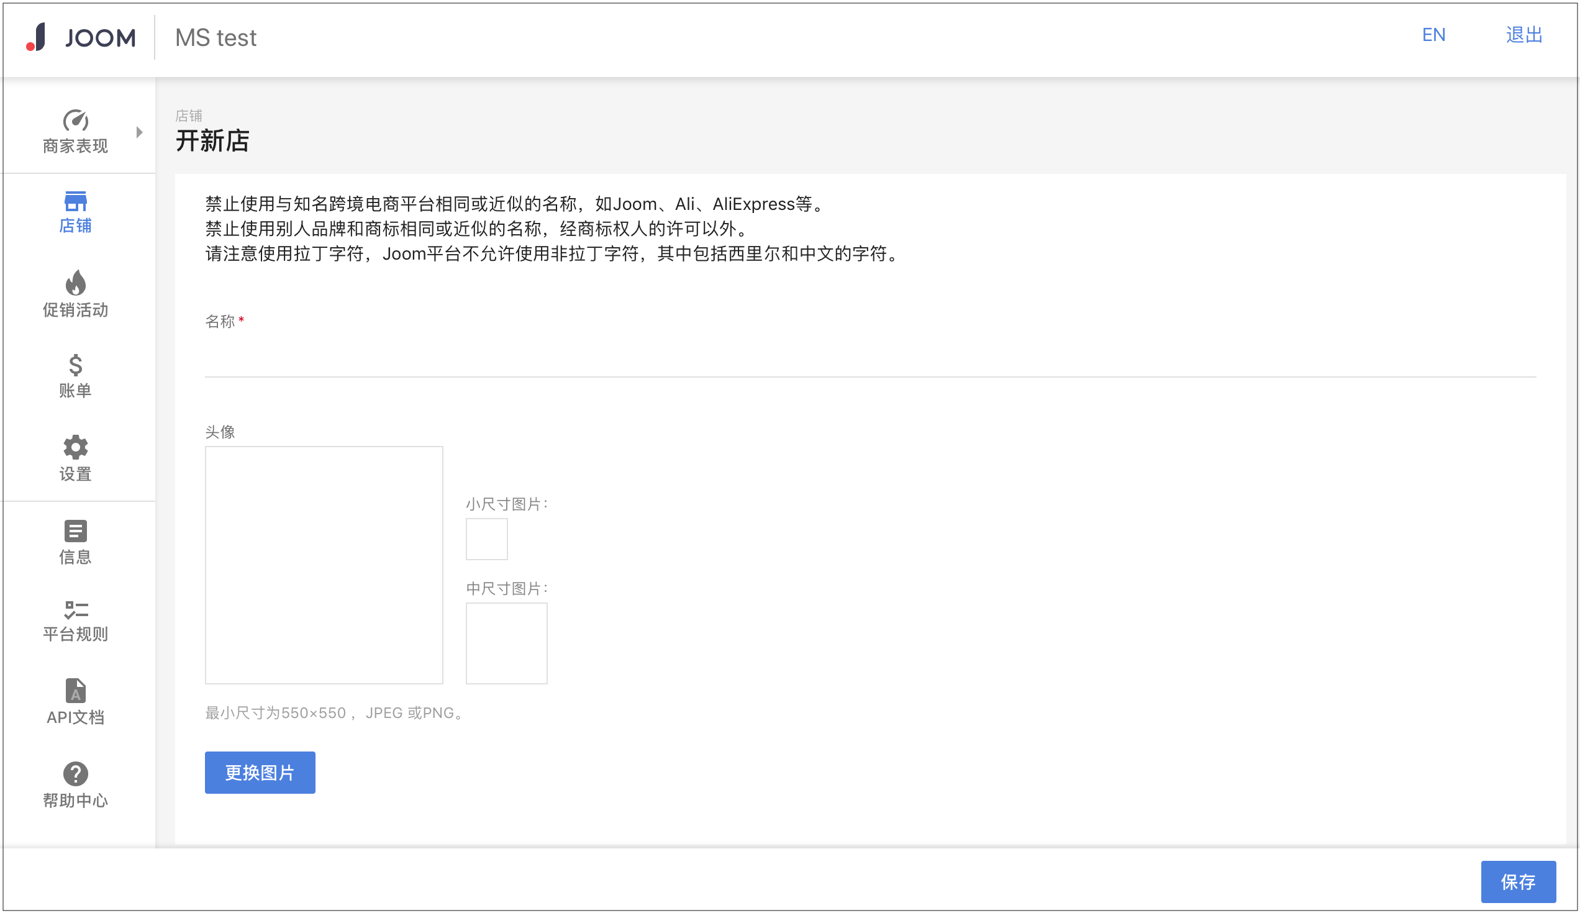1580x913 pixels.
Task: Click the large avatar upload placeholder
Action: point(324,565)
